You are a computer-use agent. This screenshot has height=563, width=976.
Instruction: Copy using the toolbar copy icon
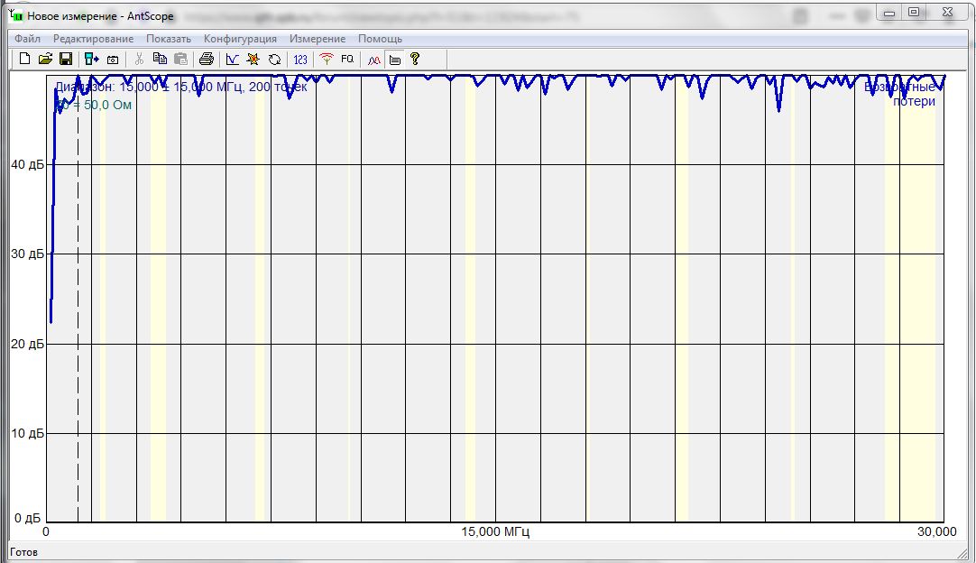click(160, 60)
